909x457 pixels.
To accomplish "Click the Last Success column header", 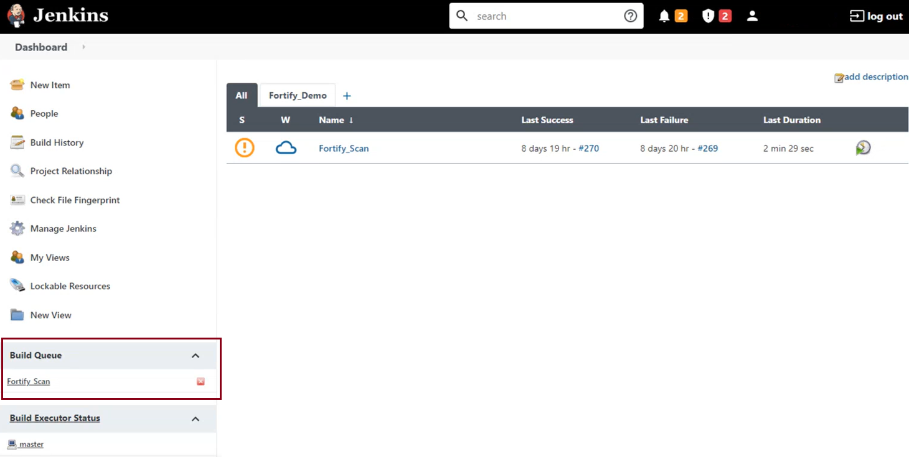I will (x=547, y=120).
